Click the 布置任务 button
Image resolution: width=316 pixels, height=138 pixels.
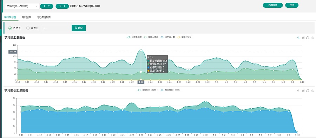(273, 5)
